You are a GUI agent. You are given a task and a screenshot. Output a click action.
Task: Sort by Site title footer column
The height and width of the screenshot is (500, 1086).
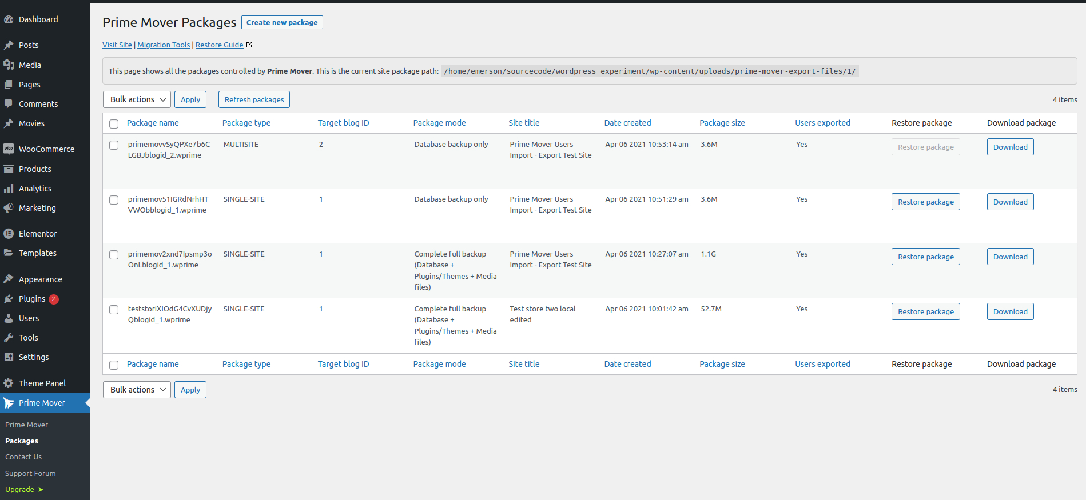click(524, 364)
